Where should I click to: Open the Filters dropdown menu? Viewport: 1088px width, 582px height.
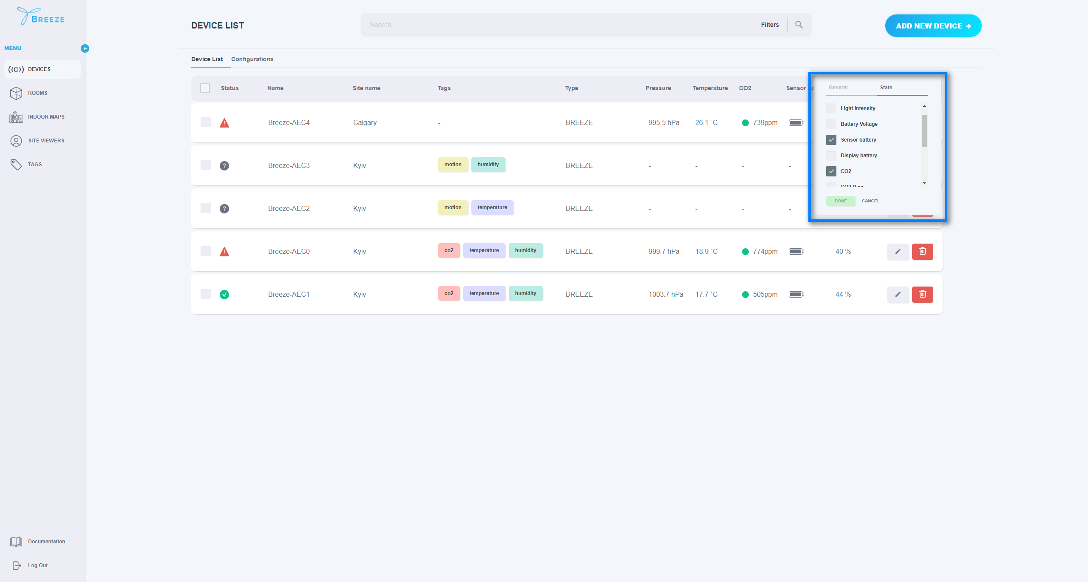coord(769,25)
